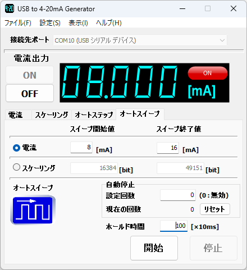Turn current output ON
Image resolution: width=247 pixels, height=270 pixels.
click(x=30, y=75)
